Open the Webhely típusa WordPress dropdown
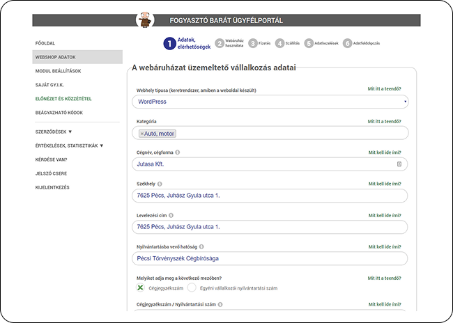Viewport: 453px width, 323px height. 270,102
